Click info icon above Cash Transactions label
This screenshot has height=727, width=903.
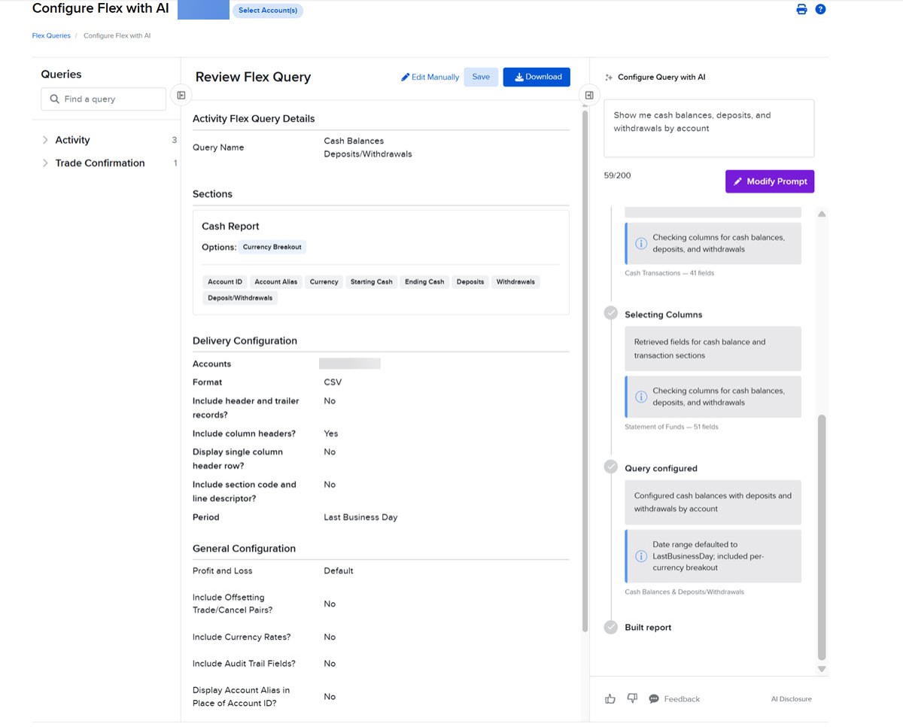641,243
